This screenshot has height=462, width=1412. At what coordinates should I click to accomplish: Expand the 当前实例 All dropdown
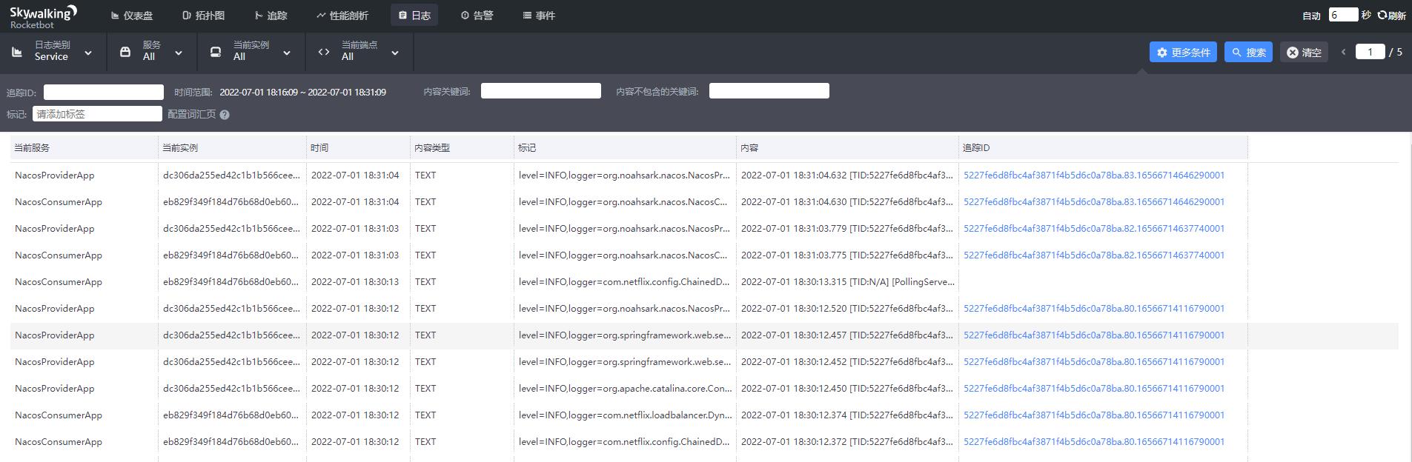[251, 52]
